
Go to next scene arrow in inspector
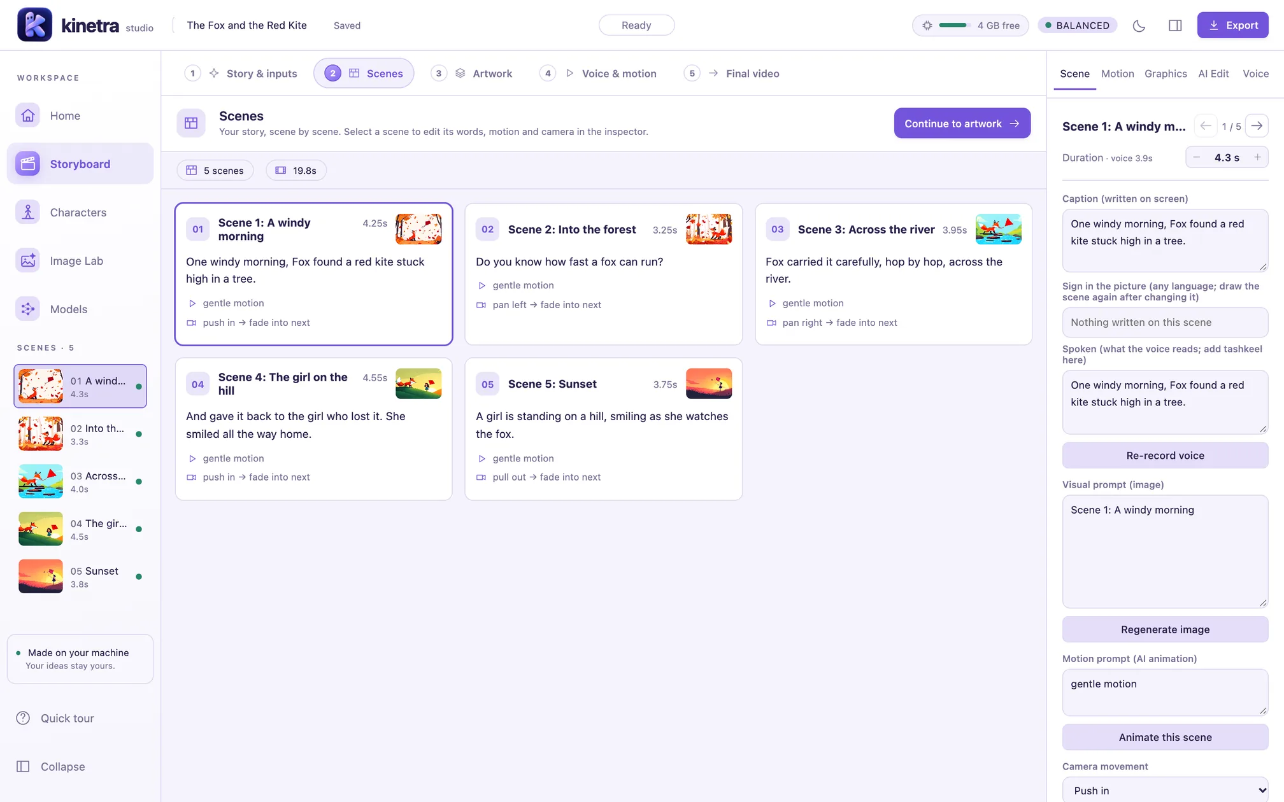point(1257,126)
